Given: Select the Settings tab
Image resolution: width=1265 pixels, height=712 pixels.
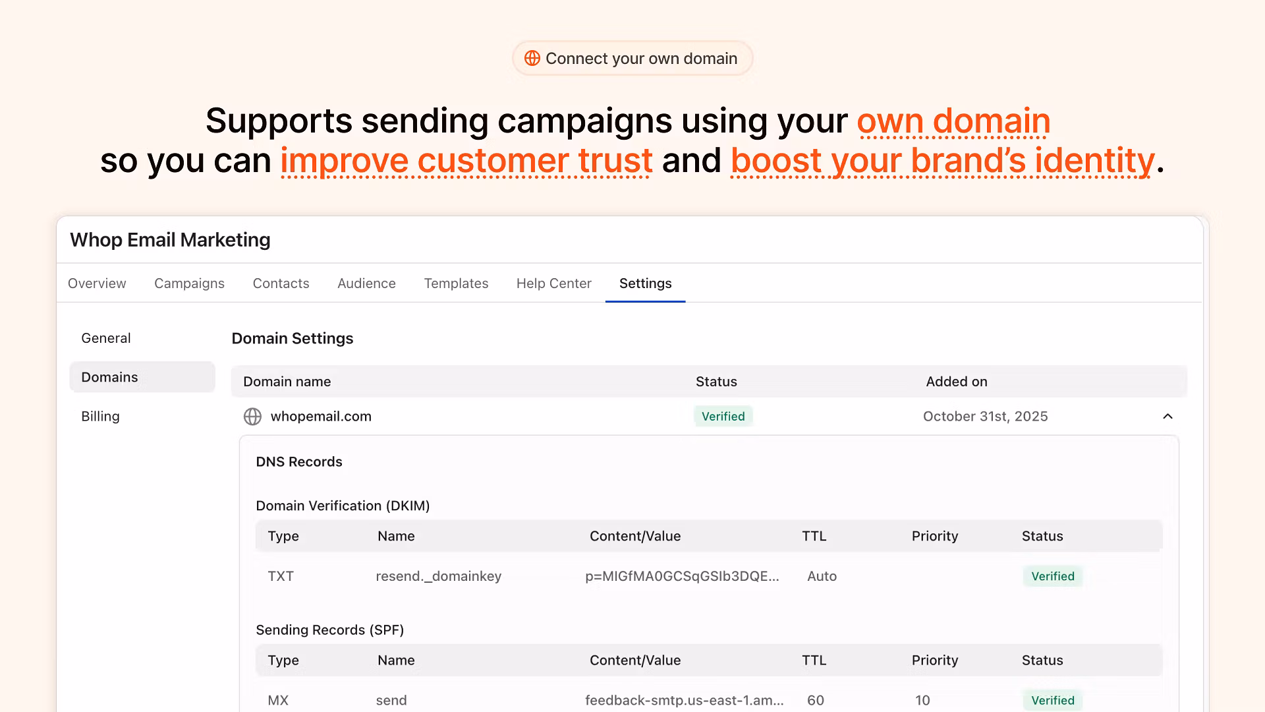Looking at the screenshot, I should tap(645, 283).
